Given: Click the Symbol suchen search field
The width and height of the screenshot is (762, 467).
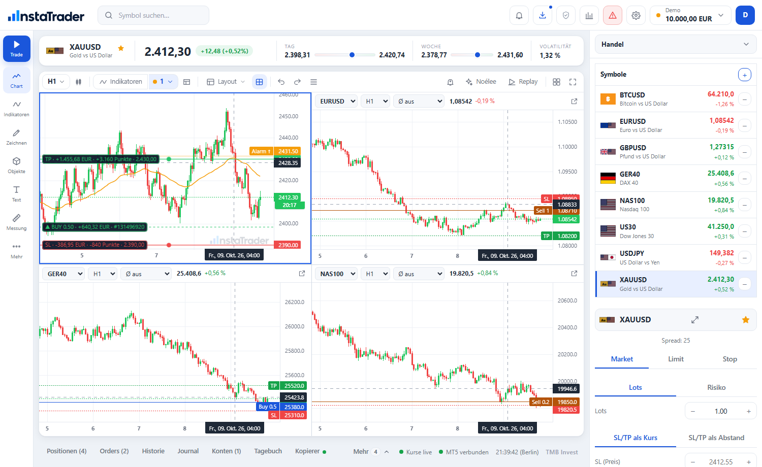Looking at the screenshot, I should coord(153,15).
